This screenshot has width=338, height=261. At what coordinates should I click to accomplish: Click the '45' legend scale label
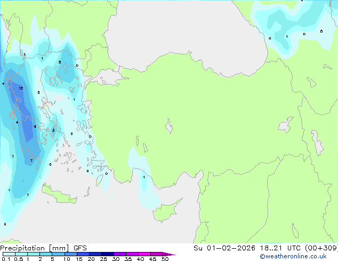pos(152,259)
